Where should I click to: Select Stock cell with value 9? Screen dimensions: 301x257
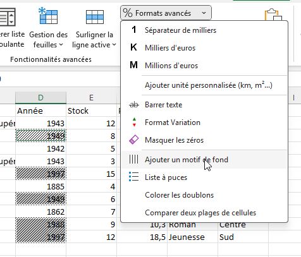point(91,224)
